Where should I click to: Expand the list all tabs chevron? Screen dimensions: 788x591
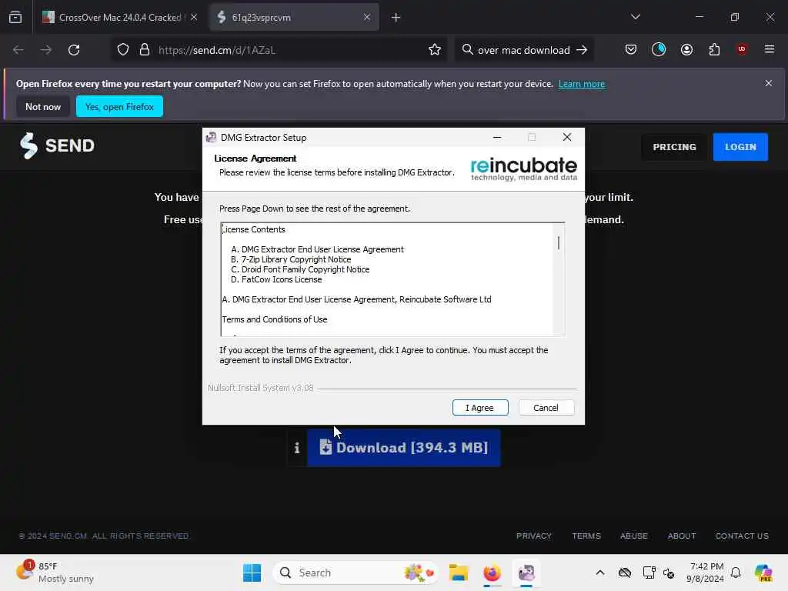click(636, 17)
